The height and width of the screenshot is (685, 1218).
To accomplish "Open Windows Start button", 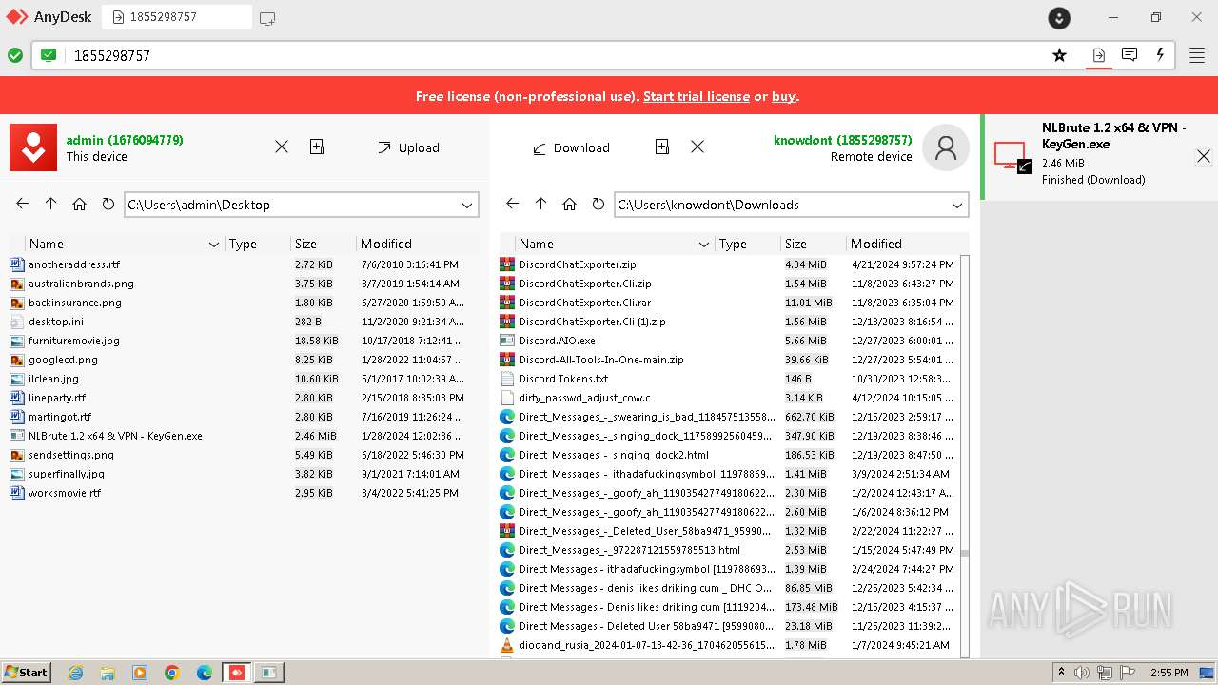I will tap(26, 672).
